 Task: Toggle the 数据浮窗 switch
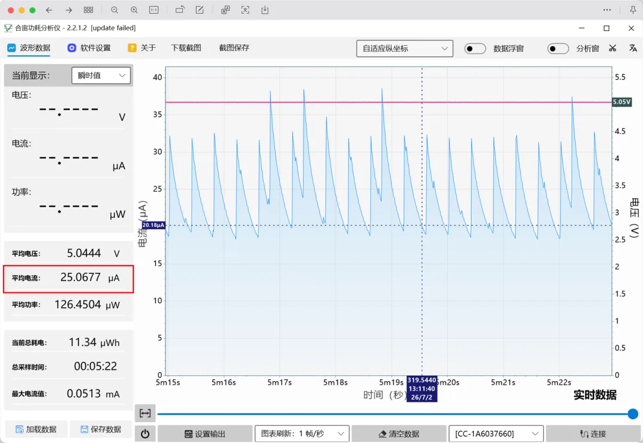[475, 48]
